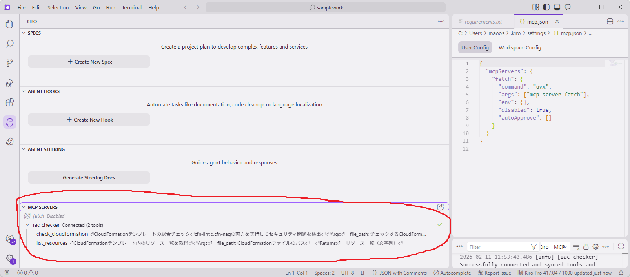Click the output Filter input field
This screenshot has height=277, width=630.
[x=498, y=247]
